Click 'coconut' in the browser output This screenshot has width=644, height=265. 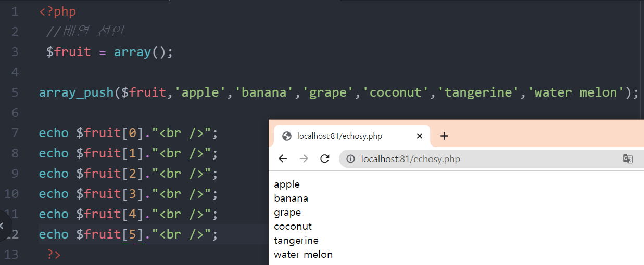293,227
